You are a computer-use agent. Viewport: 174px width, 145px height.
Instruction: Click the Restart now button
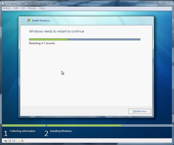click(x=140, y=111)
